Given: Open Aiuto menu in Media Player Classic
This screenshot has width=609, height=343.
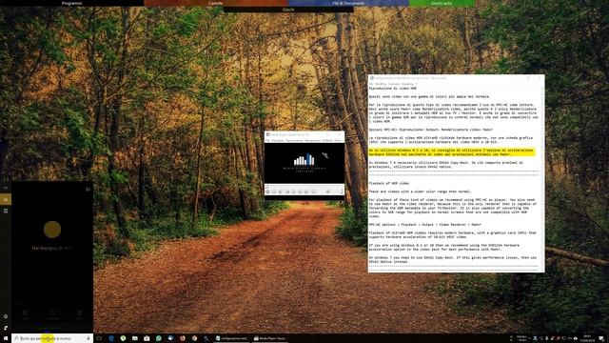Looking at the screenshot, I should 338,140.
